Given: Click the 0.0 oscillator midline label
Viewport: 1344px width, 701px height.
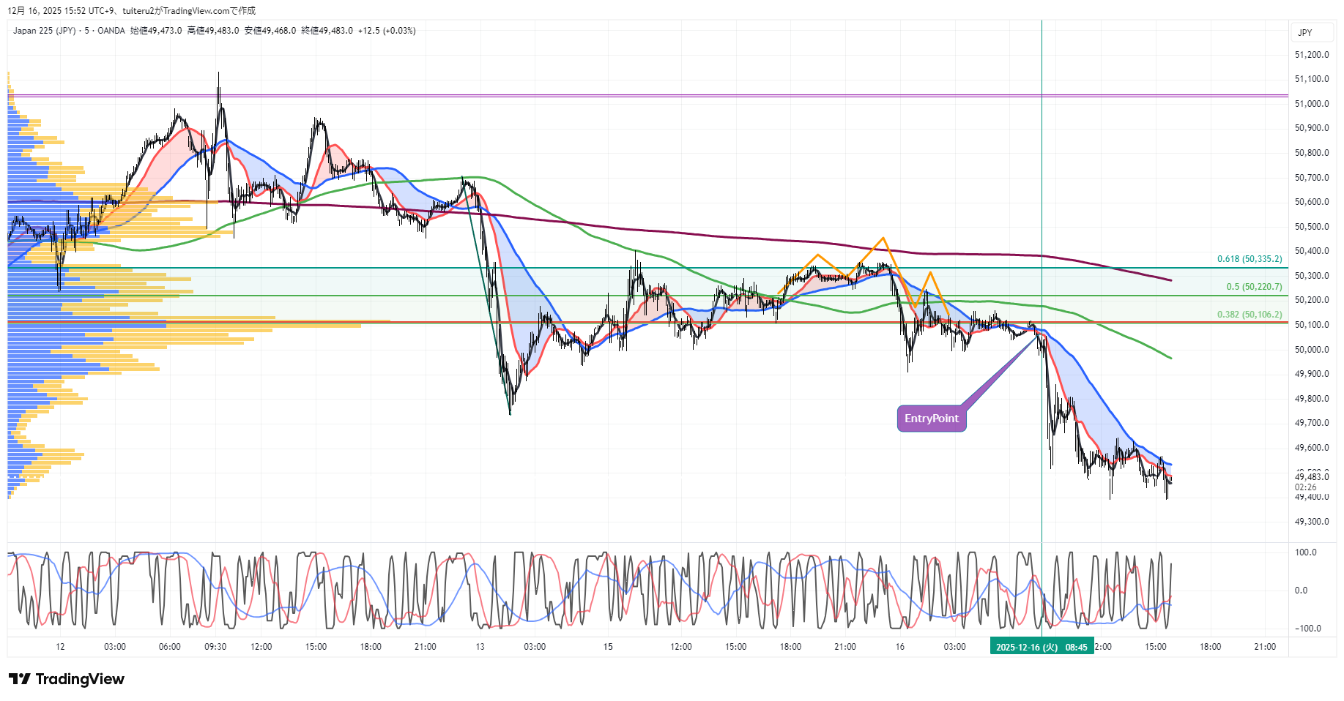Looking at the screenshot, I should 1301,591.
